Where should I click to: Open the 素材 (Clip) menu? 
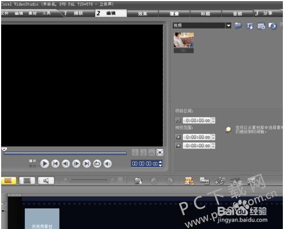click(33, 13)
